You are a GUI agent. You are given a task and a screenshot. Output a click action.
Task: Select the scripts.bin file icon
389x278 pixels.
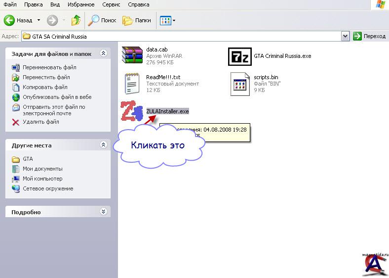[240, 84]
